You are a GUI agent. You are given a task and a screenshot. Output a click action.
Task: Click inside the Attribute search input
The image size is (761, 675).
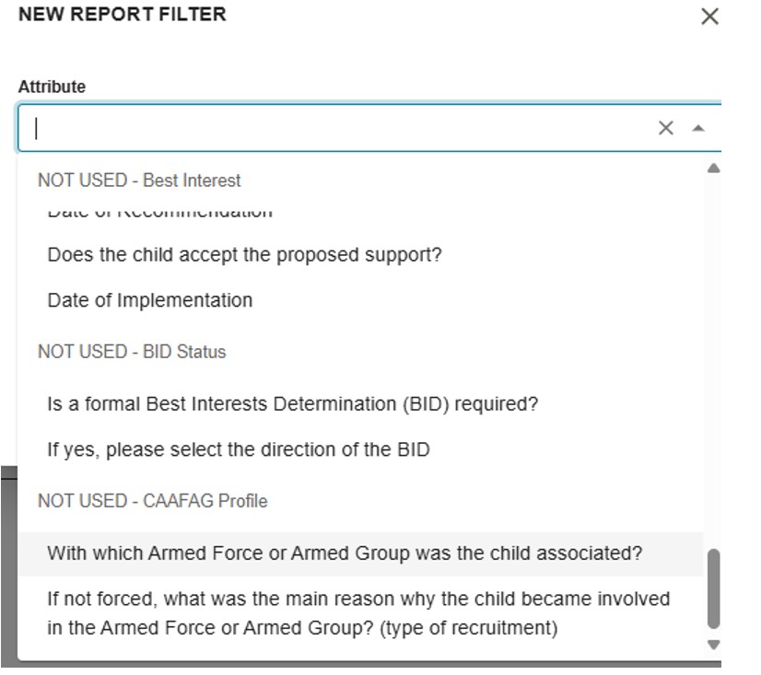332,128
